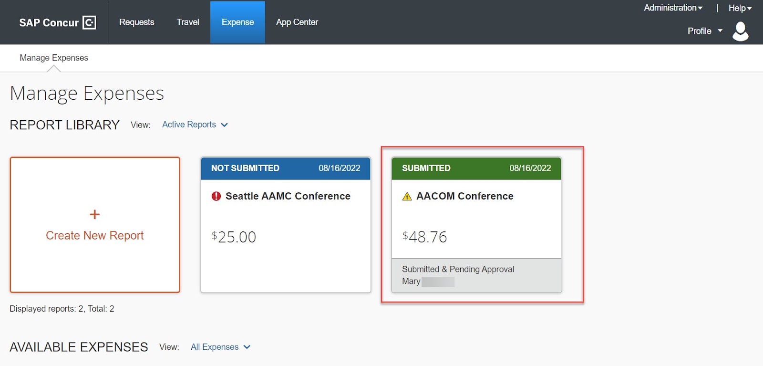Screen dimensions: 763x366
Task: Click the SAP Concur brand text
Action: pyautogui.click(x=49, y=23)
